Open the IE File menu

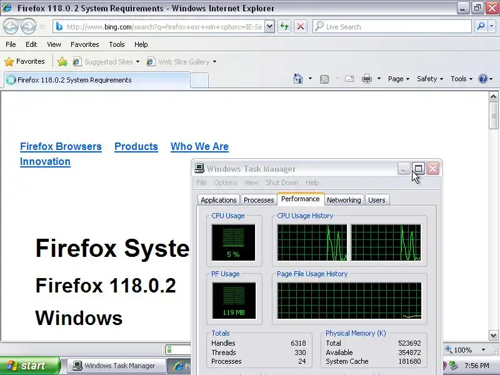11,44
